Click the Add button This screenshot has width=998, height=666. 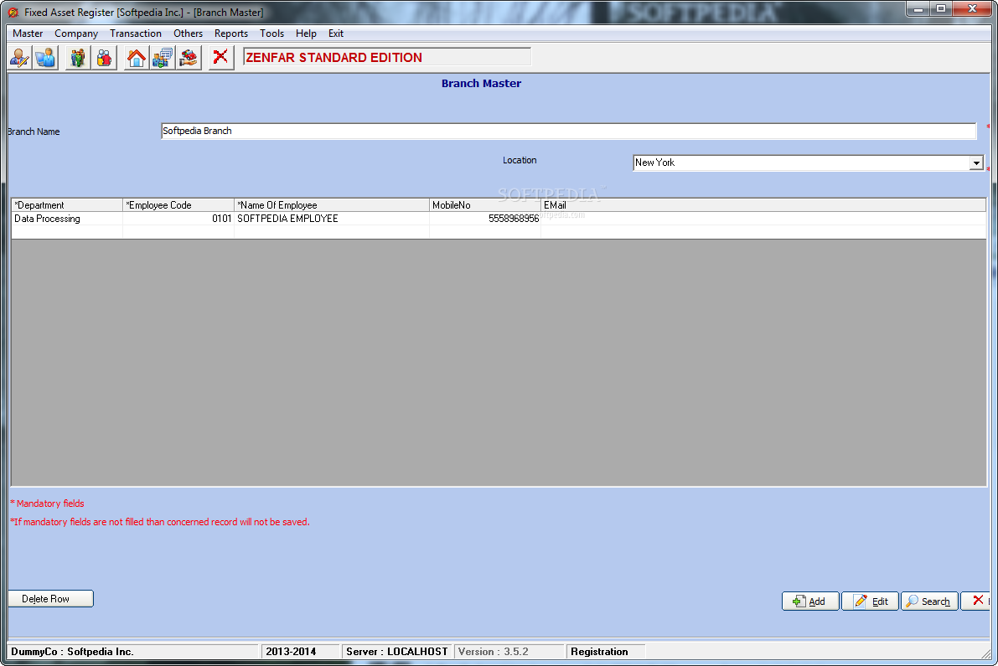click(810, 601)
